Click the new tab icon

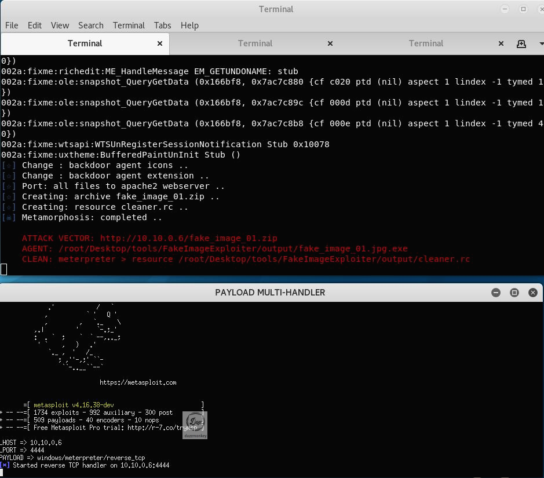[521, 43]
